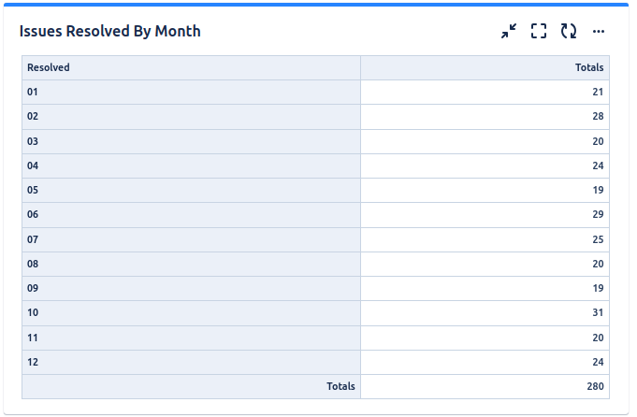Click the total 28 for month 02
Viewport: 637px width, 417px height.
coord(598,116)
